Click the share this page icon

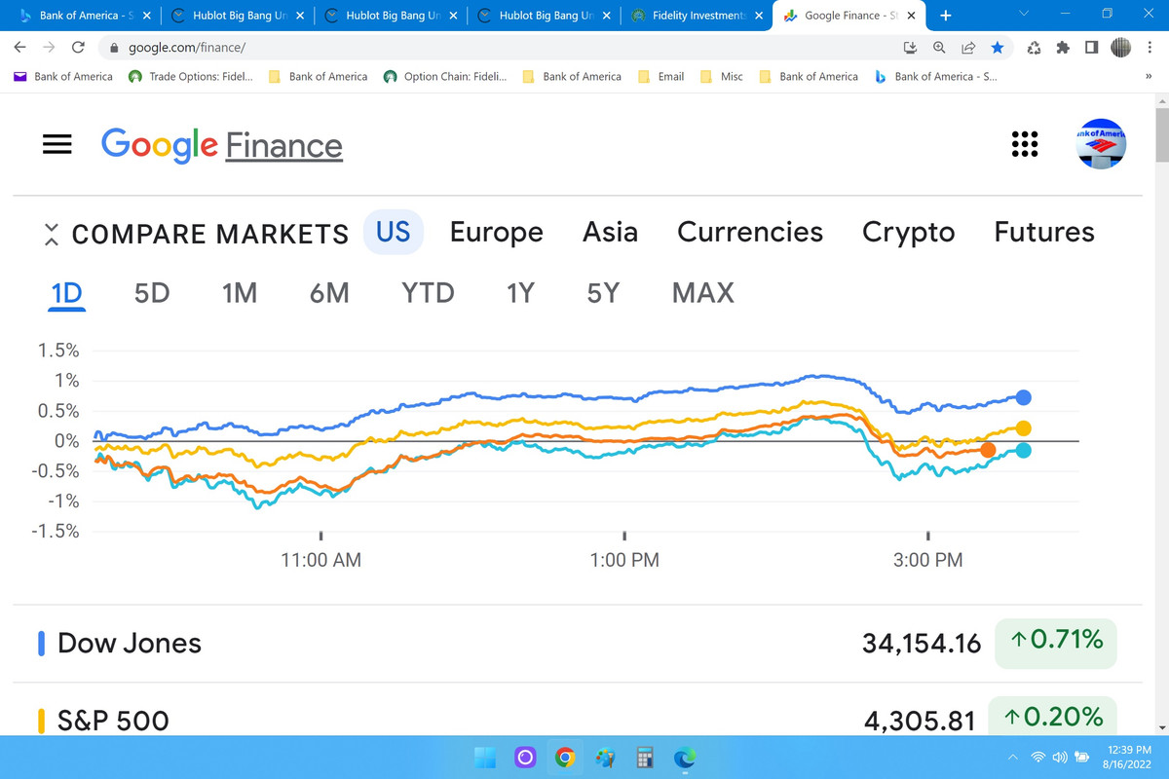[x=968, y=47]
